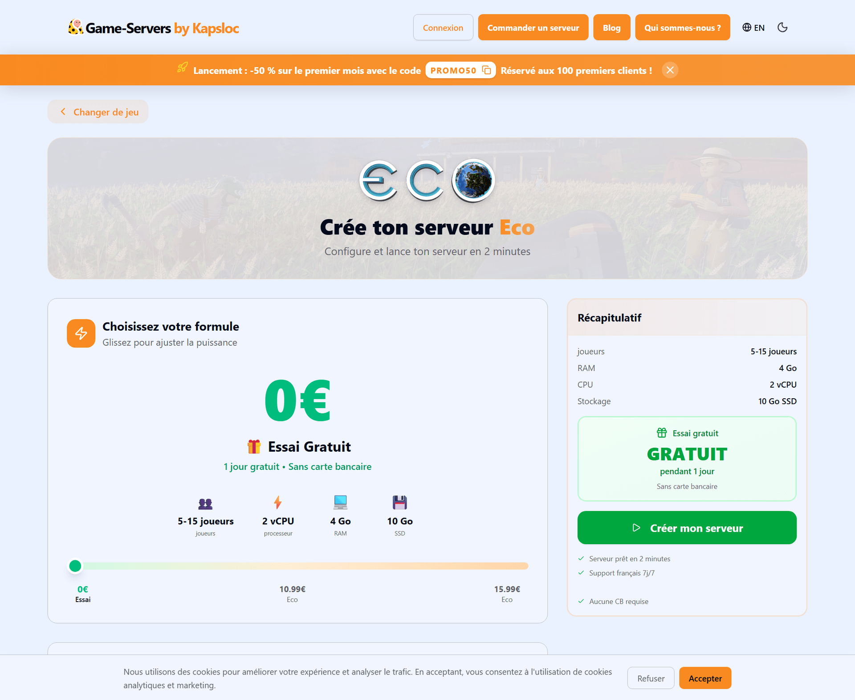Open the Blog page

611,28
